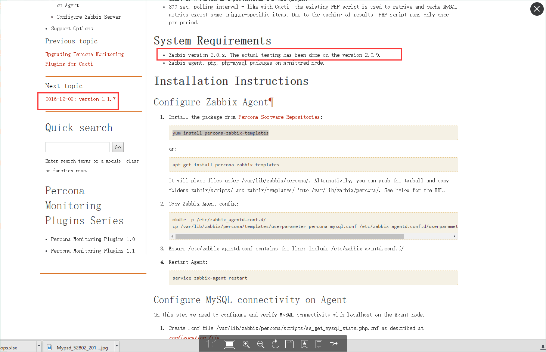Click the star favorite icon in viewer toolbar
Image resolution: width=546 pixels, height=352 pixels.
305,344
